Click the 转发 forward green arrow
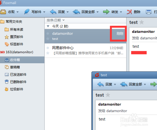This screenshot has width=157, height=130. [x=106, y=12]
